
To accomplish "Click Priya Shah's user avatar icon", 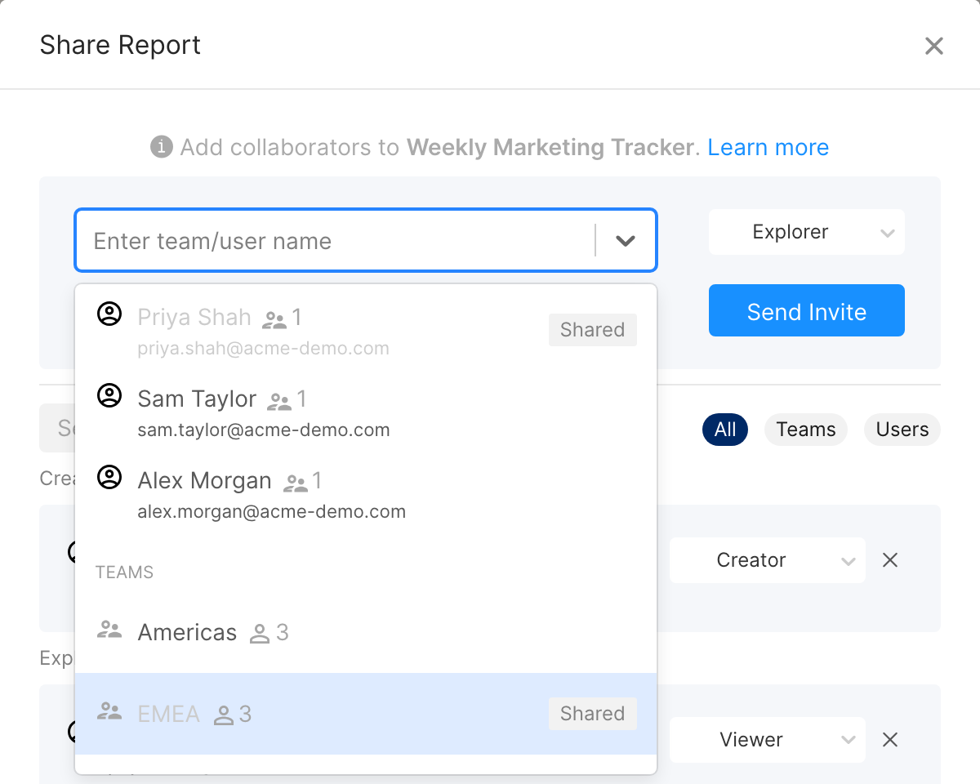I will 109,314.
